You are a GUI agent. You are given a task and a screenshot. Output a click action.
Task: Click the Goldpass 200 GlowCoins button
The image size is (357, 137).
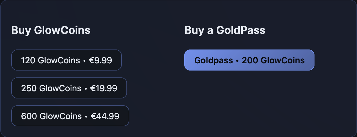pos(249,60)
